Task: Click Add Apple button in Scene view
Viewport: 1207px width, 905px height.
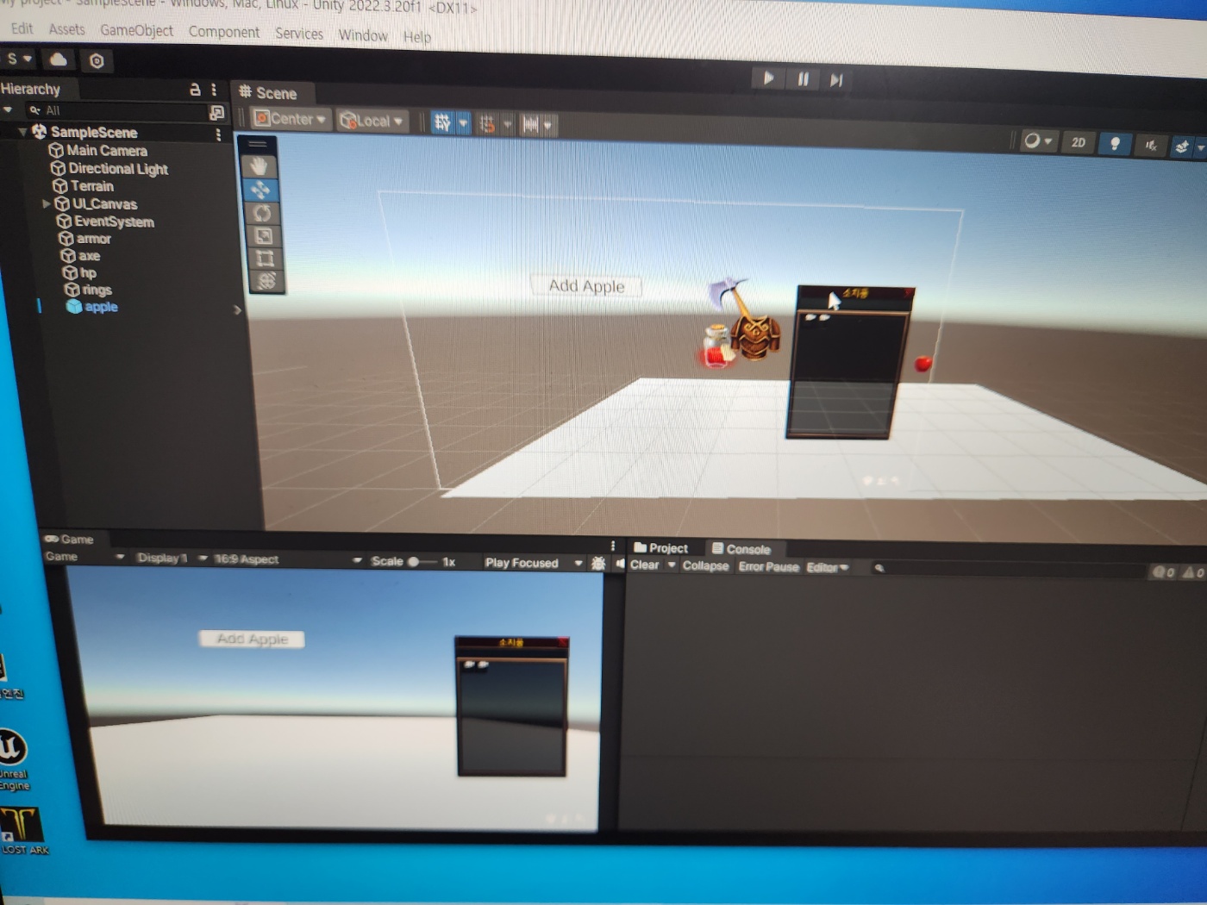Action: (587, 285)
